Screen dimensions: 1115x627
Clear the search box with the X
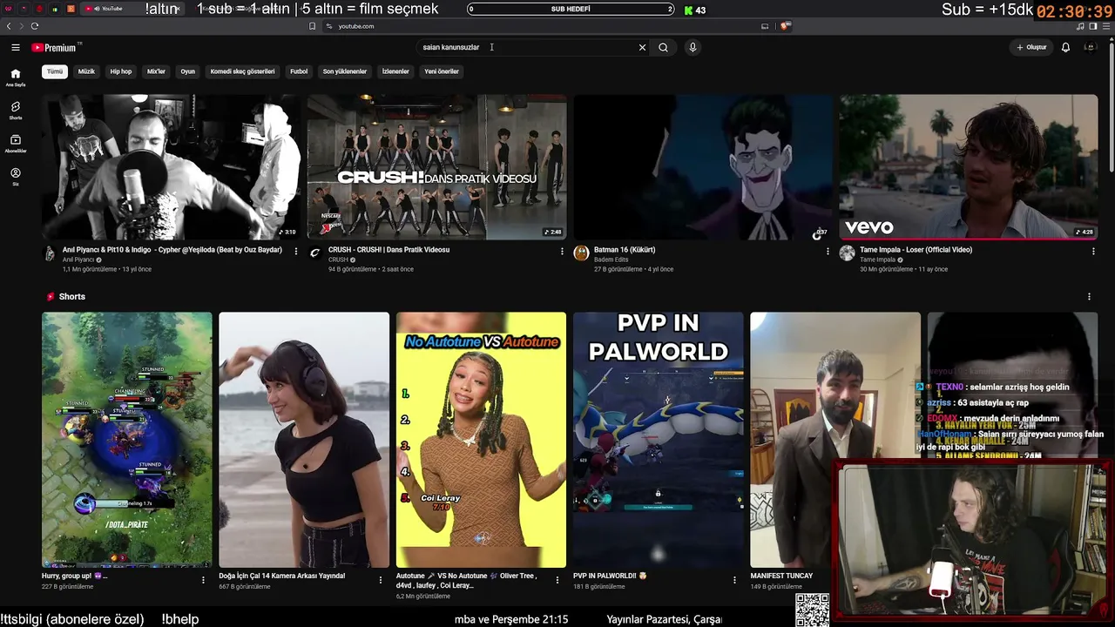643,48
